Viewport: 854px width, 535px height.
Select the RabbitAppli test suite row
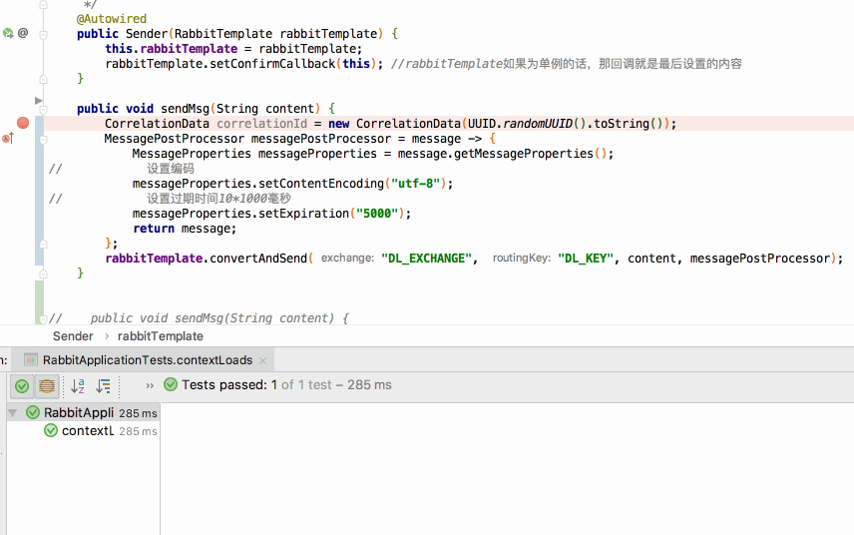click(x=84, y=412)
